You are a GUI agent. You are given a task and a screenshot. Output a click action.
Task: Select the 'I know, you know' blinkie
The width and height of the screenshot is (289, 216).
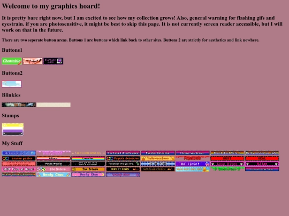(193, 153)
